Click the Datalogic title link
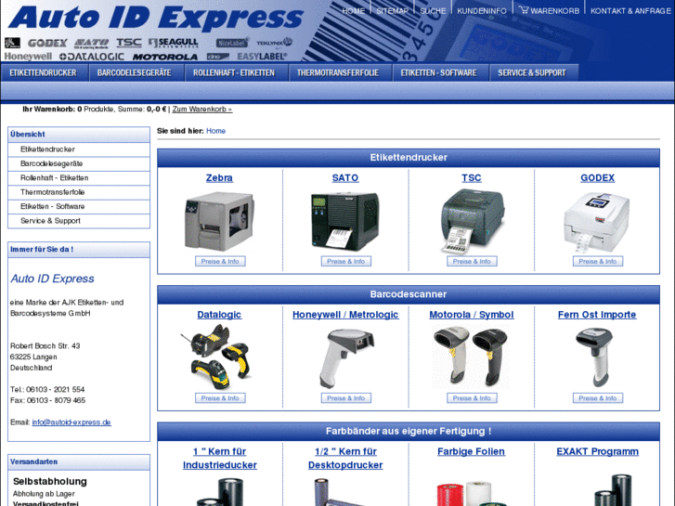 click(219, 315)
